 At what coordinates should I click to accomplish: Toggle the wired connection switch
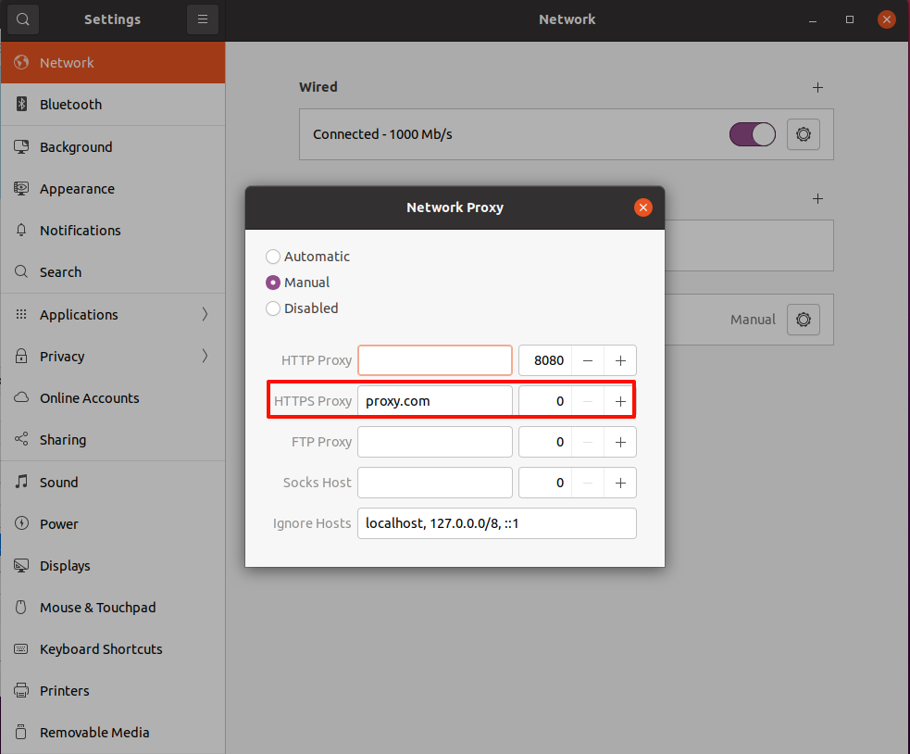(x=752, y=134)
